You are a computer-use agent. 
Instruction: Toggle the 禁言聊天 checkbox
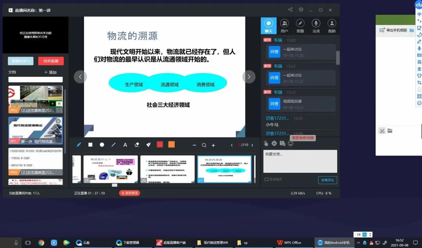[266, 179]
